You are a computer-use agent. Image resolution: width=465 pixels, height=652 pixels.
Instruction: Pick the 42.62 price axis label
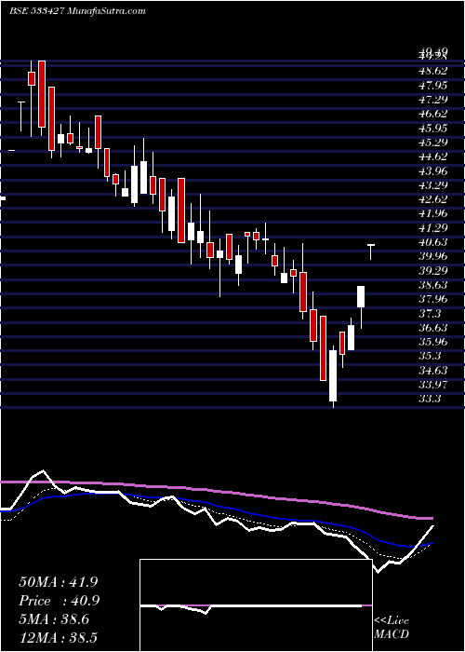pyautogui.click(x=433, y=199)
